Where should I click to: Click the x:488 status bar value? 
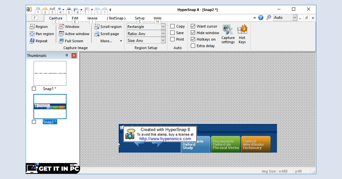[283, 171]
